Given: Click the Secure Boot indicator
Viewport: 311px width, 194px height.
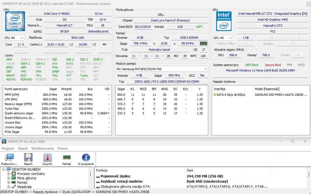Looking at the screenshot, I should pyautogui.click(x=273, y=65).
